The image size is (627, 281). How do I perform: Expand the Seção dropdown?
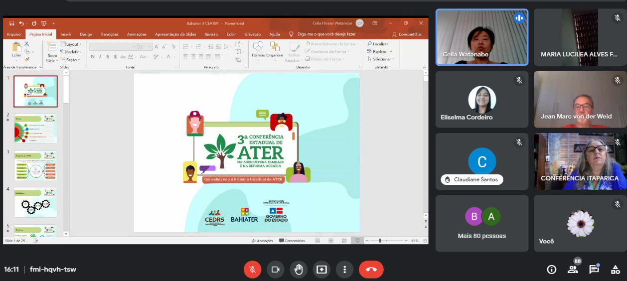tap(71, 60)
